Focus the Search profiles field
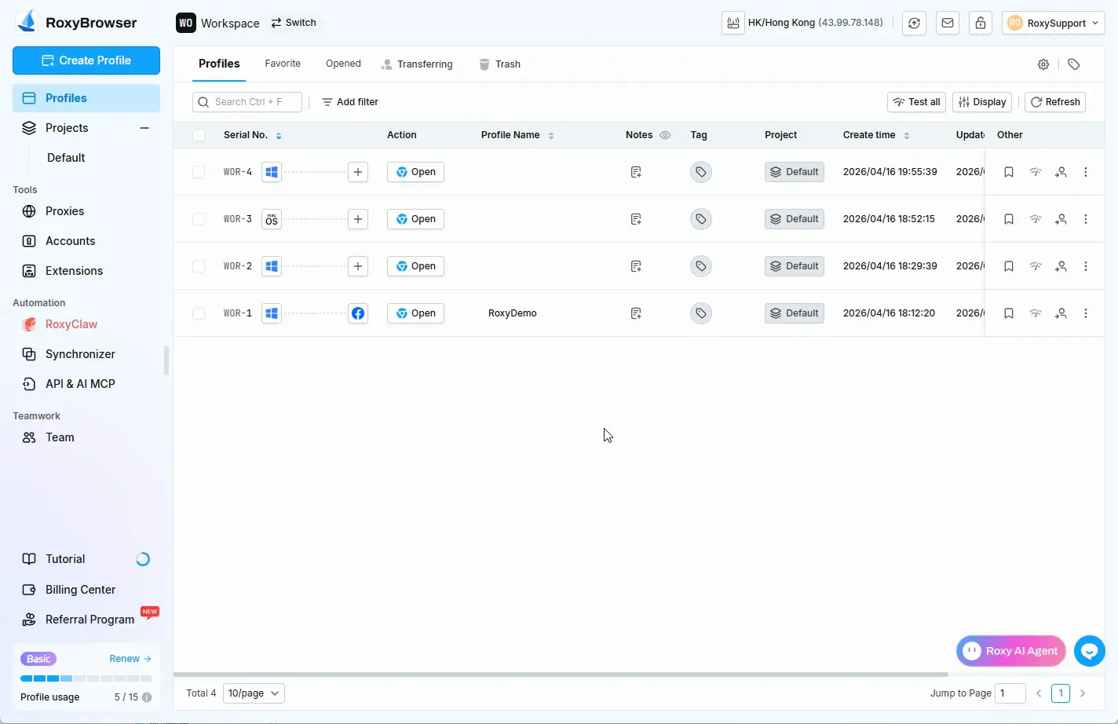The height and width of the screenshot is (724, 1118). coord(247,102)
